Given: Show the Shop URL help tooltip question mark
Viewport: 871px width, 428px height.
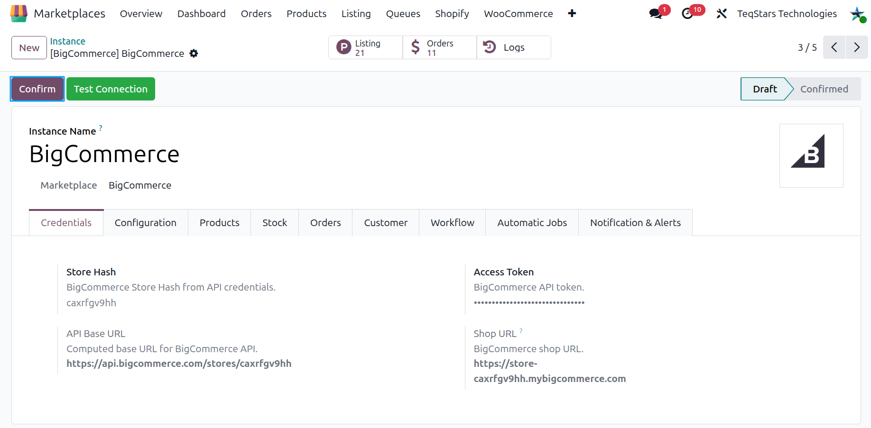Looking at the screenshot, I should (x=521, y=331).
